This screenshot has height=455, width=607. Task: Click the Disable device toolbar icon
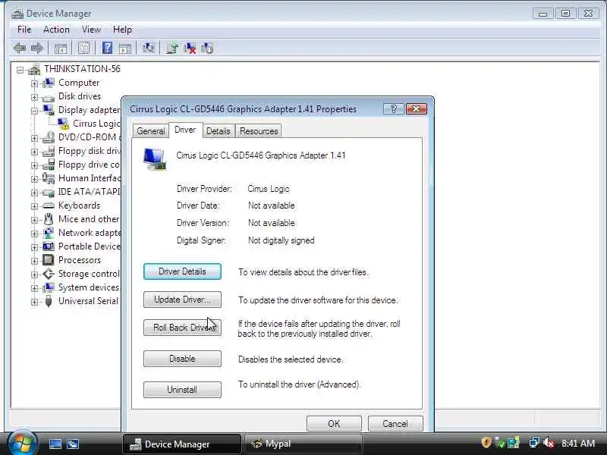(207, 49)
